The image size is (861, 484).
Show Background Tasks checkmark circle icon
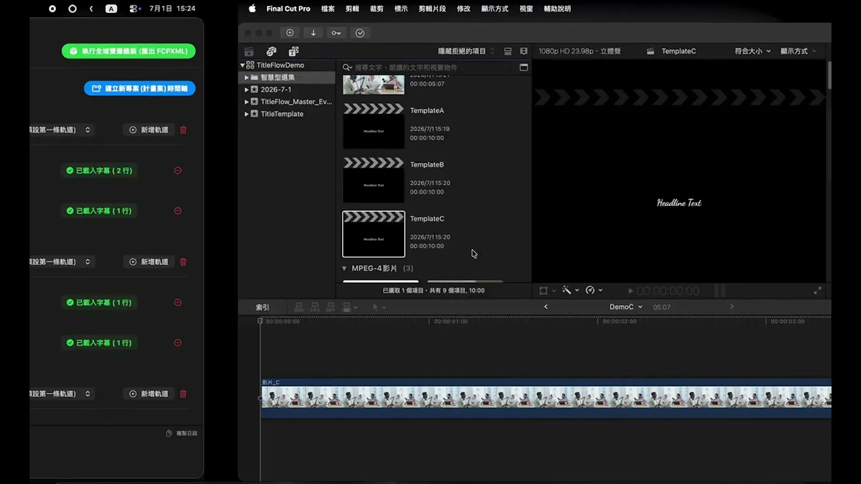click(x=360, y=33)
